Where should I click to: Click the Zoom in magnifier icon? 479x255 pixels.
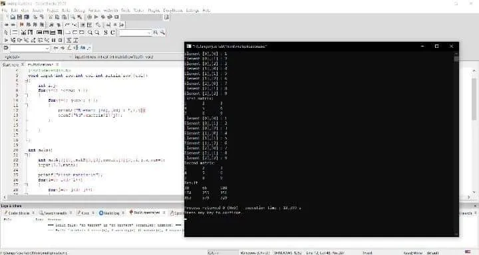click(x=90, y=33)
